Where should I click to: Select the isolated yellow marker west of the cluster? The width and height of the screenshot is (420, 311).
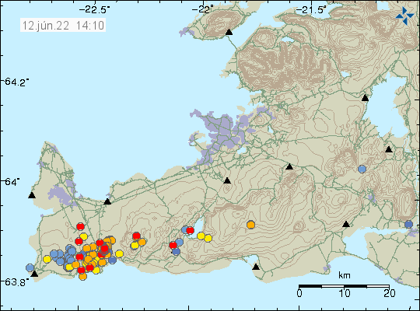click(47, 259)
